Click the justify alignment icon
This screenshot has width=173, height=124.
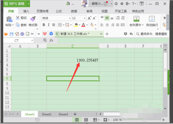118,25
